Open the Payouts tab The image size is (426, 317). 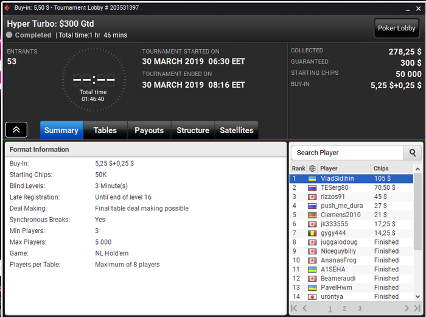tap(149, 130)
